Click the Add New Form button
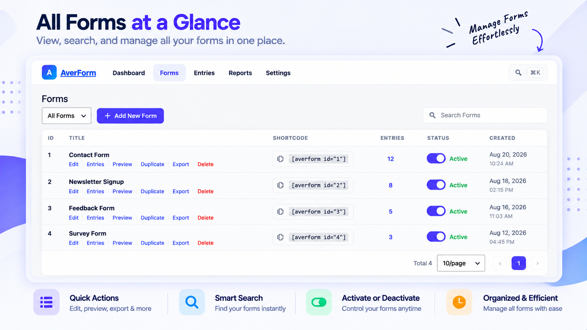The height and width of the screenshot is (330, 587). (130, 116)
